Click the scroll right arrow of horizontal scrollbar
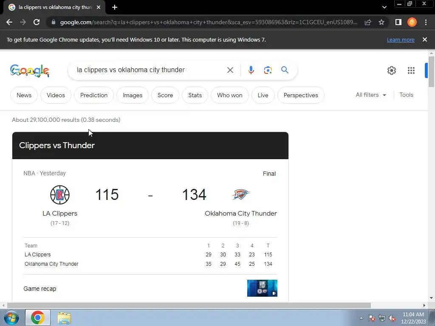The width and height of the screenshot is (435, 326). [424, 305]
